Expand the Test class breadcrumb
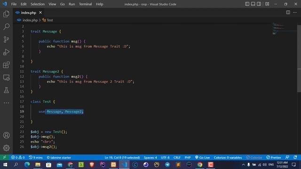The width and height of the screenshot is (301, 169). 48,20
